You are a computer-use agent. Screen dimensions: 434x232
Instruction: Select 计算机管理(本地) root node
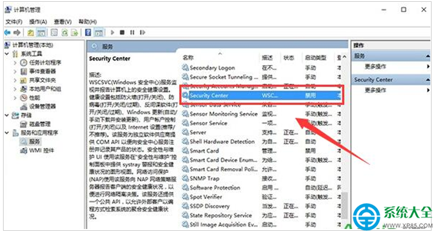[33, 45]
